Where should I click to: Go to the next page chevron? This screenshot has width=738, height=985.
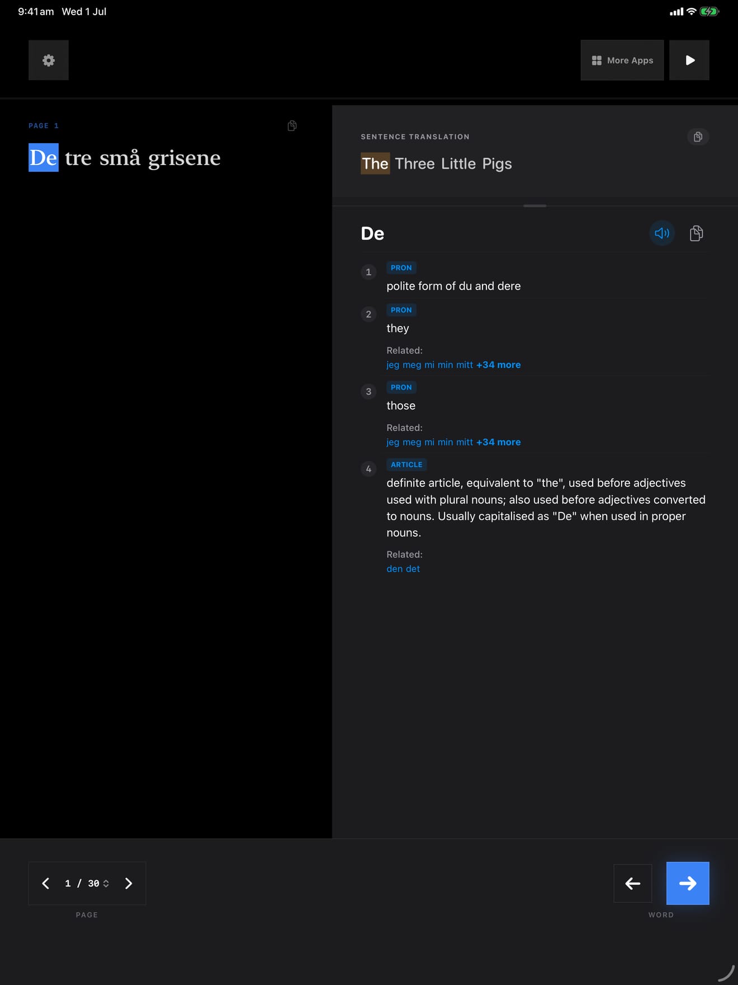[x=129, y=883]
